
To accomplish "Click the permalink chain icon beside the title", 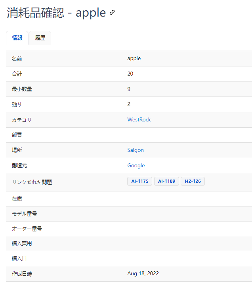I will (x=112, y=13).
